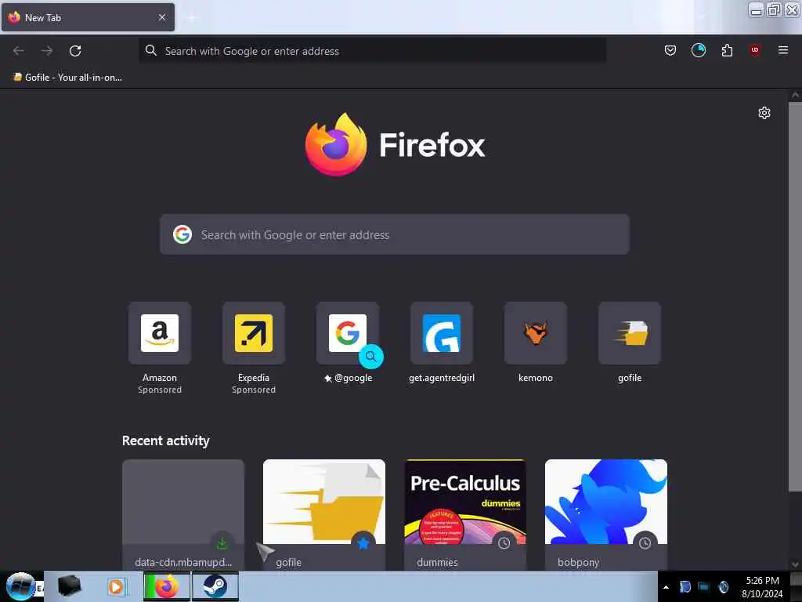Open media player taskbar icon
Image resolution: width=802 pixels, height=602 pixels.
(x=116, y=586)
